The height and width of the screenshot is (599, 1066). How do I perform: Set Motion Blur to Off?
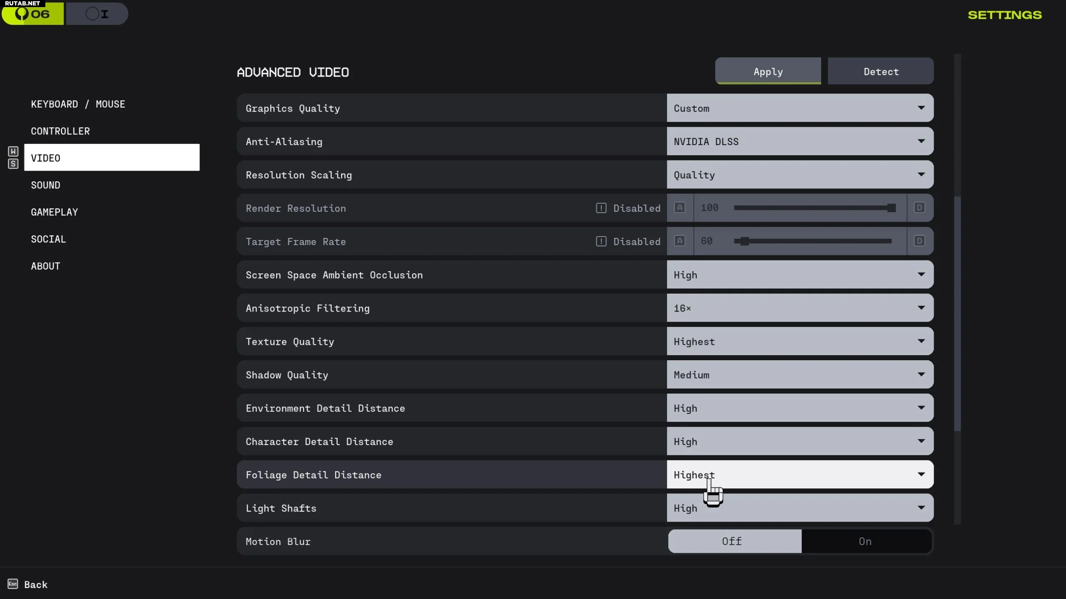[732, 541]
